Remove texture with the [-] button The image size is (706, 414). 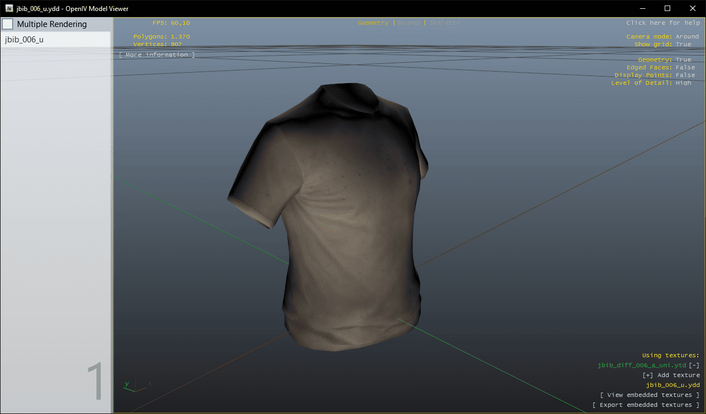(694, 365)
